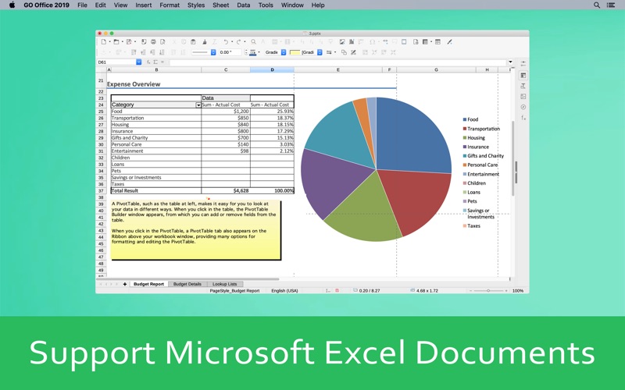This screenshot has height=390, width=625.
Task: Click the horizontal scrollbar thumb
Action: (187, 279)
